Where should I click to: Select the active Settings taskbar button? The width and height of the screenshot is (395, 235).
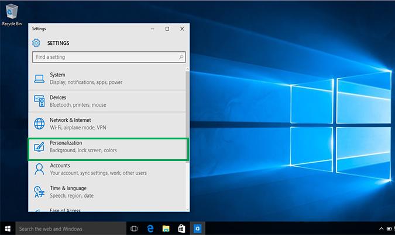point(198,229)
